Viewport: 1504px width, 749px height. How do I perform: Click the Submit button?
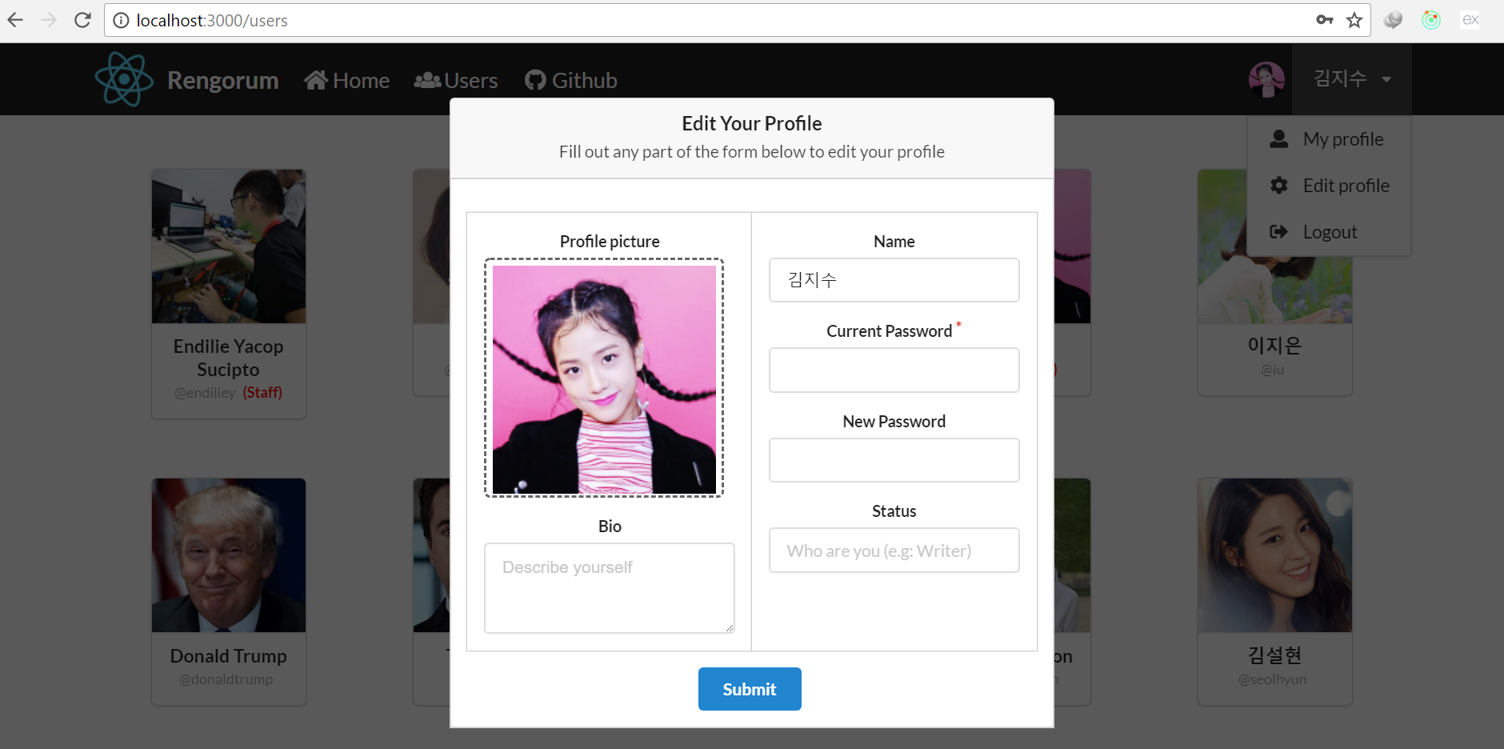(x=750, y=689)
